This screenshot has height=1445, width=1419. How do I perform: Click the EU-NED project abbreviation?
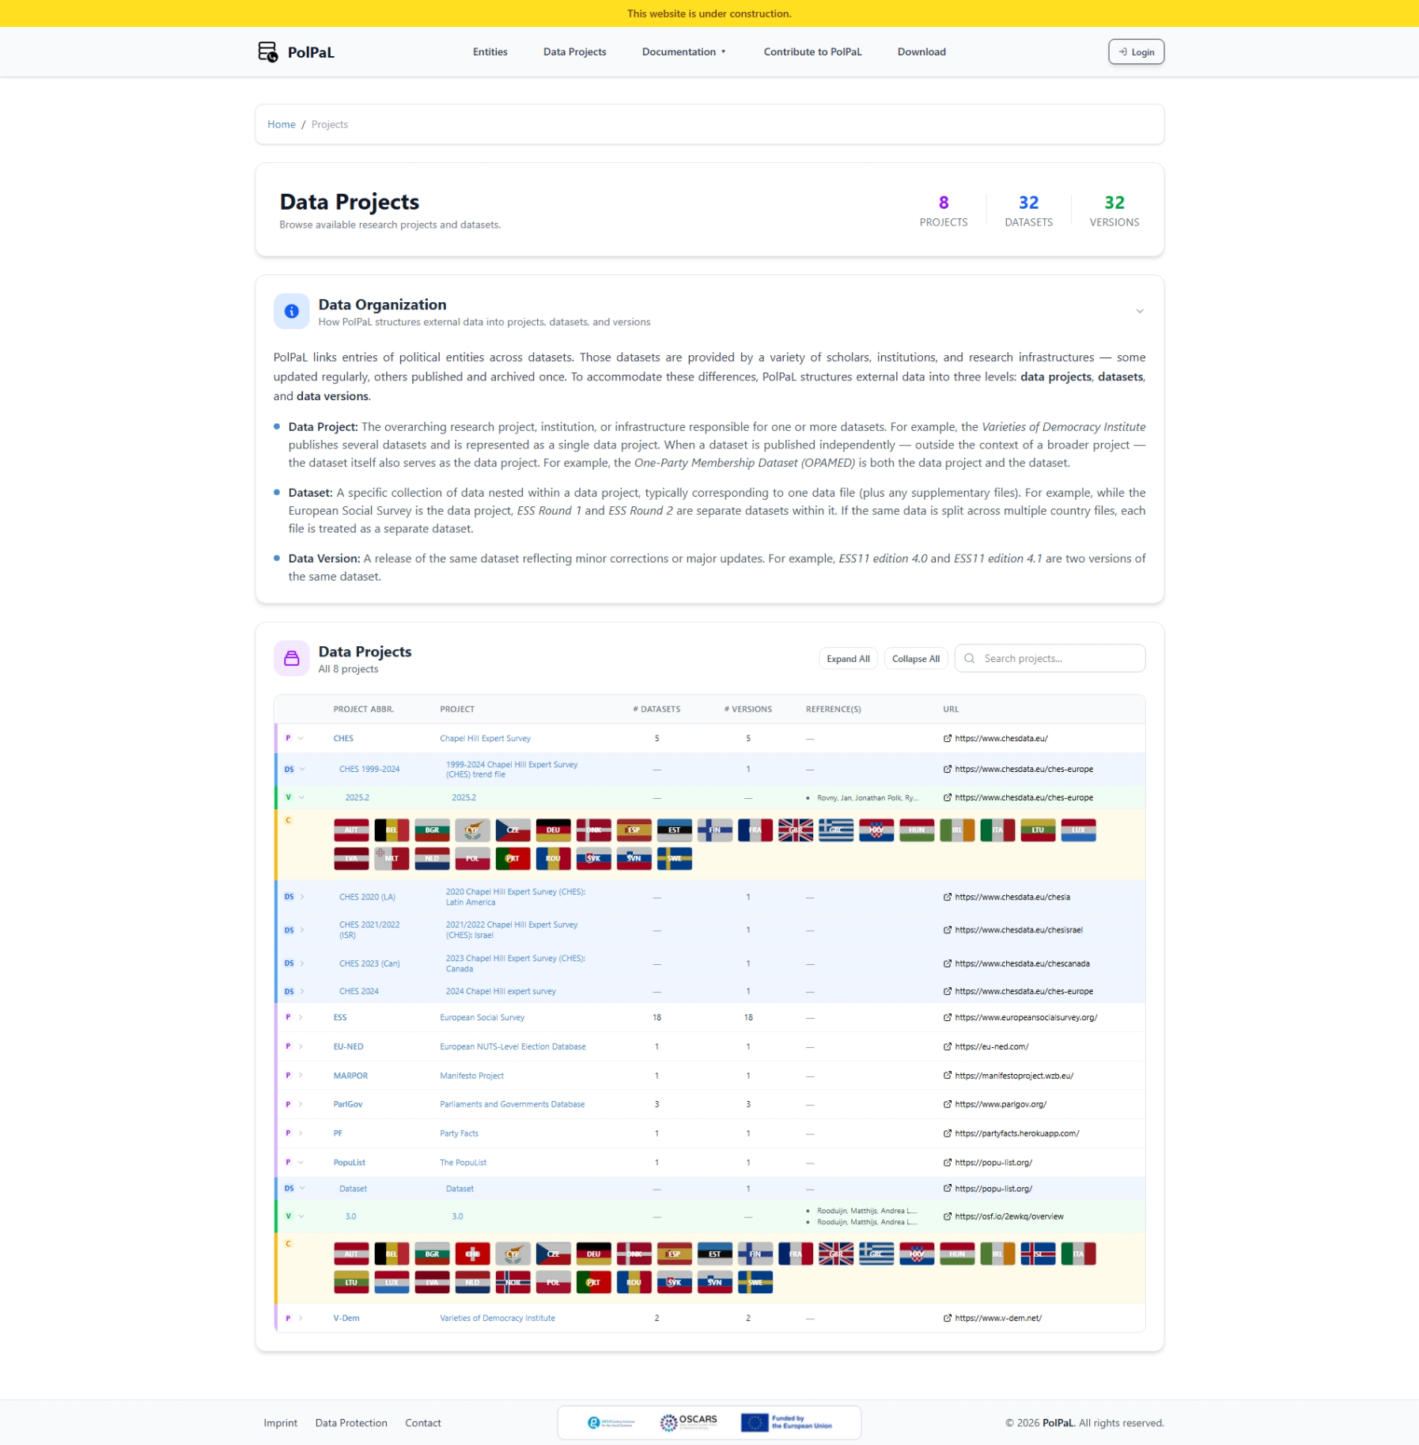click(348, 1046)
